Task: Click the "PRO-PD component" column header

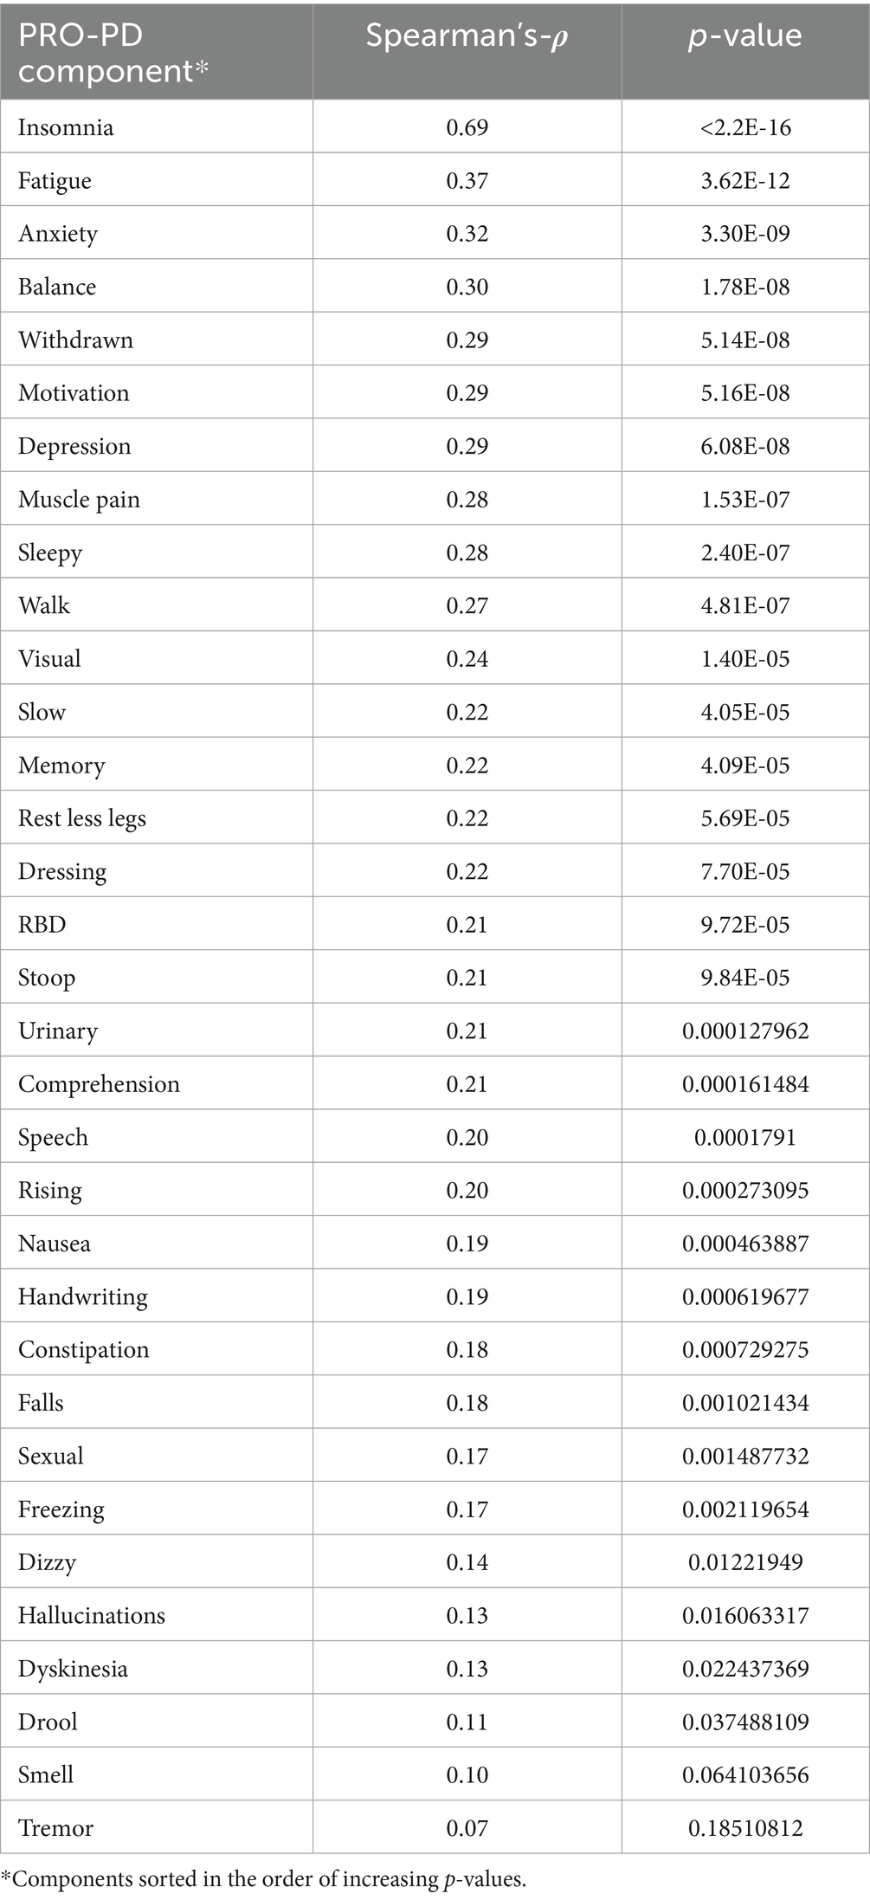Action: click(113, 52)
